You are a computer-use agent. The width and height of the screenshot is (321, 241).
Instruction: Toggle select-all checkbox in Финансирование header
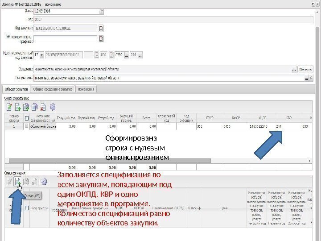pos(27,118)
